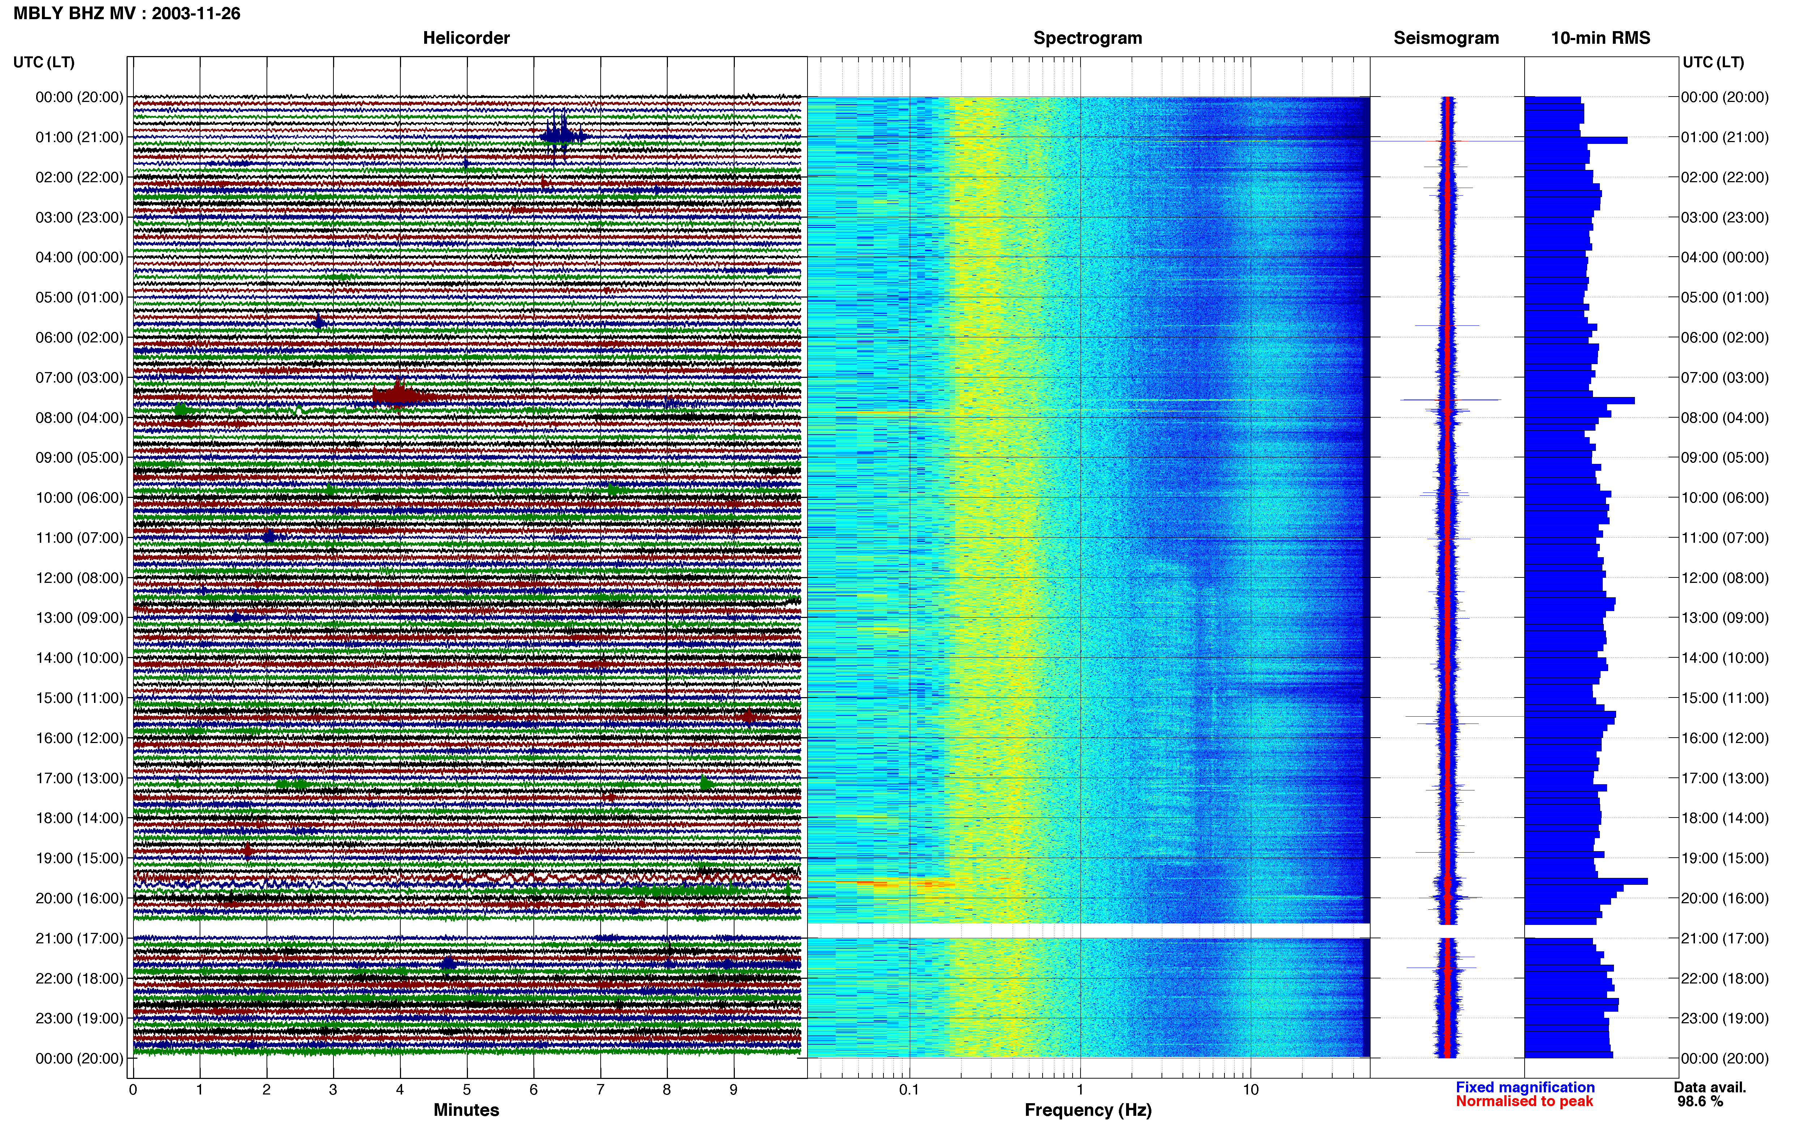Click '04:00 (00:00)' on the left time axis
Screen dimensions: 1815x1135
point(80,257)
